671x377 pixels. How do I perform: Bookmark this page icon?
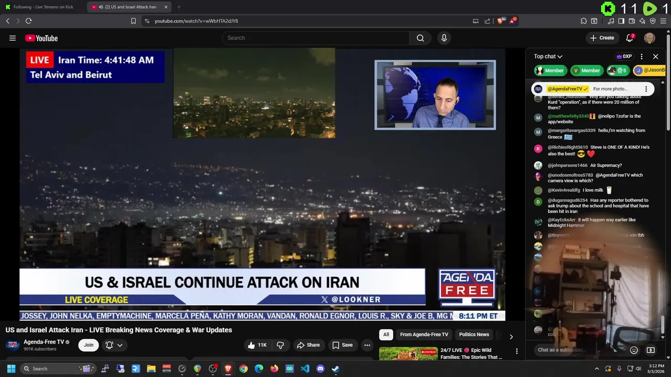[133, 21]
